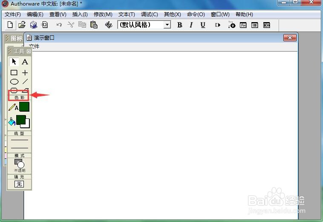Click the 图标 palette title
The height and width of the screenshot is (222, 323).
point(17,38)
